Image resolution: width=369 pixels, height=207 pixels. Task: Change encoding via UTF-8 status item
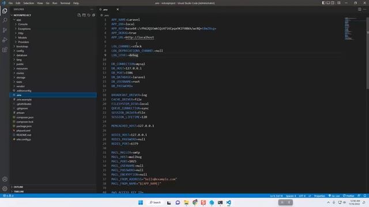tap(302, 195)
